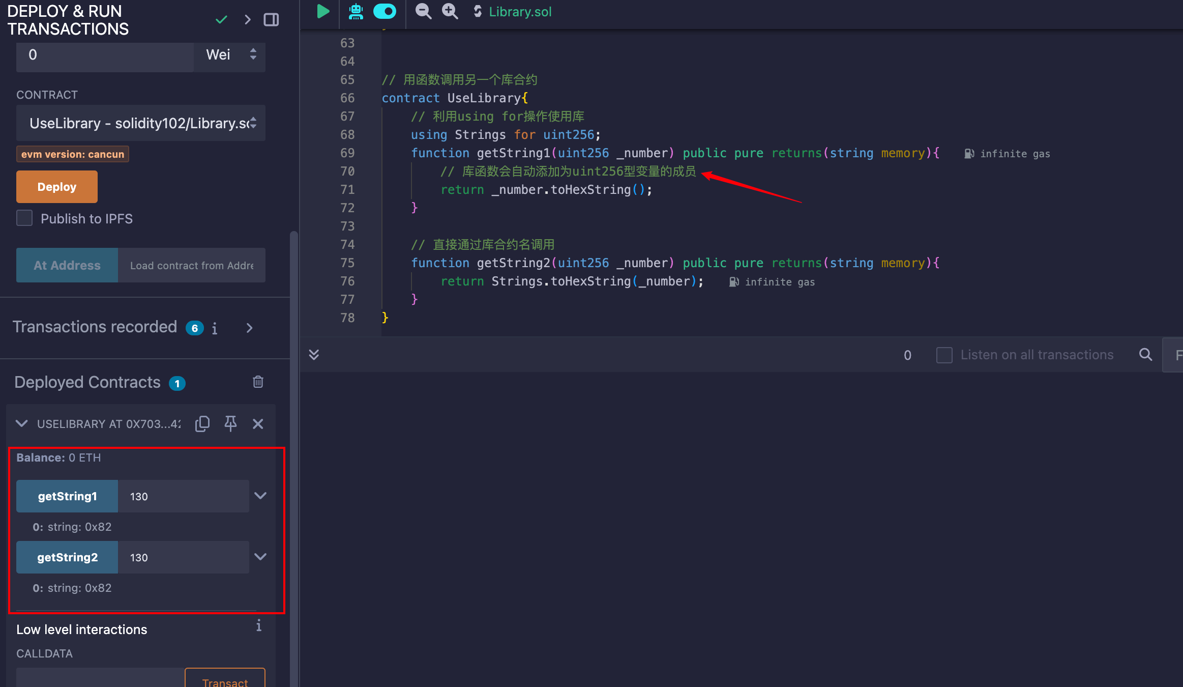Click the CALLDATA label
This screenshot has width=1183, height=687.
pyautogui.click(x=44, y=653)
